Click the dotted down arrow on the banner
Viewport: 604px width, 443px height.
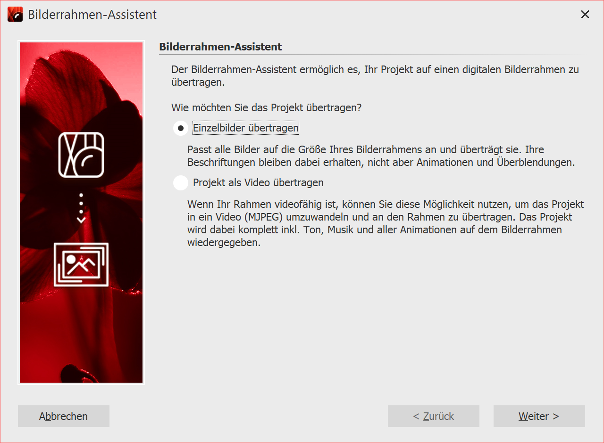tap(81, 208)
